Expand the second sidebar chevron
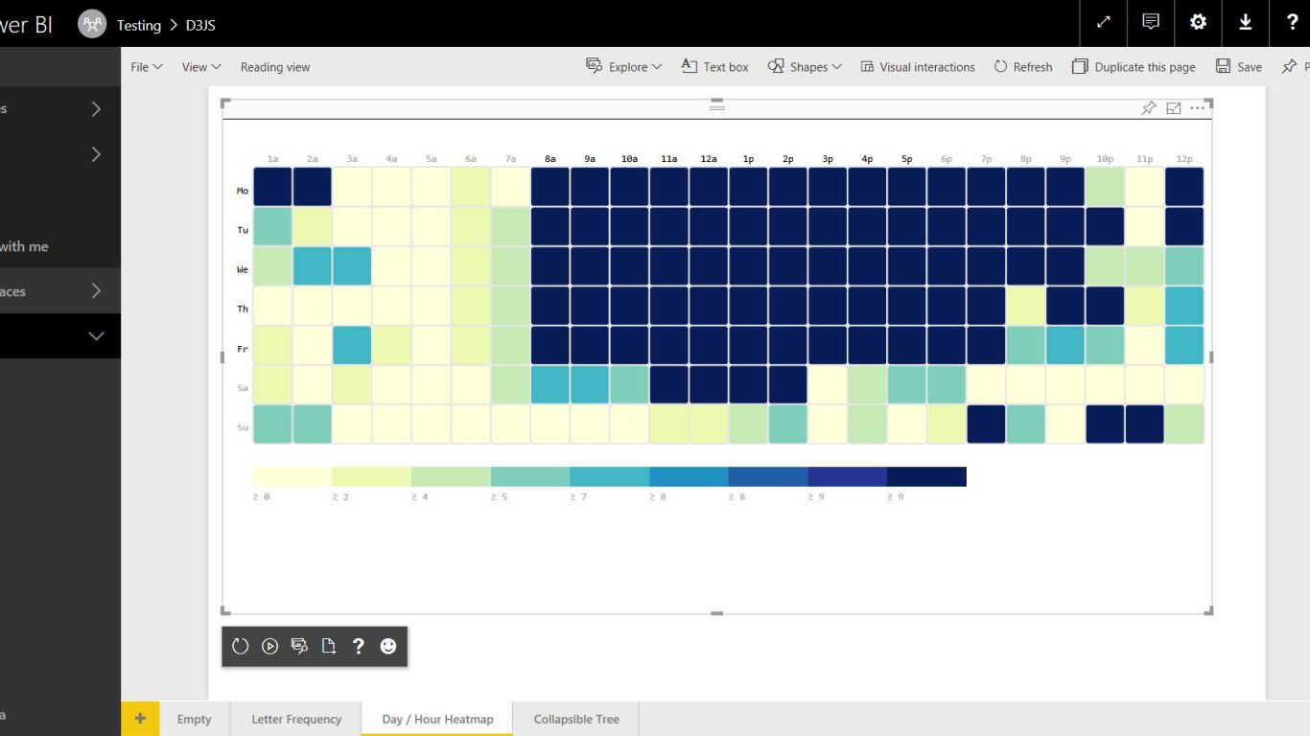Screen dimensions: 1310x736 96,154
